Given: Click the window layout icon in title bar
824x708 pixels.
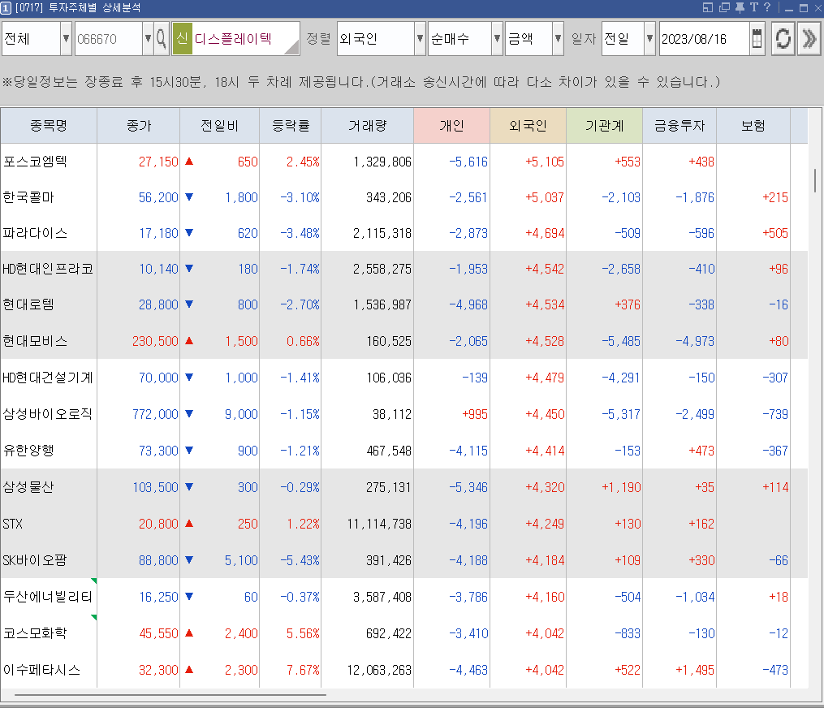Looking at the screenshot, I should pyautogui.click(x=708, y=7).
